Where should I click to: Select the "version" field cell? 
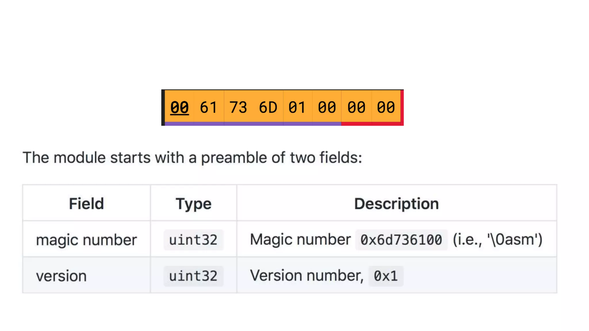(x=61, y=276)
